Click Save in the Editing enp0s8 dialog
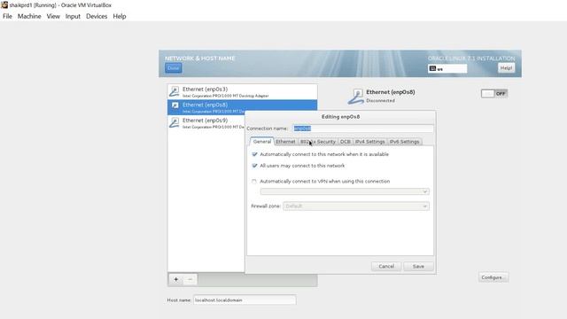 [x=418, y=266]
